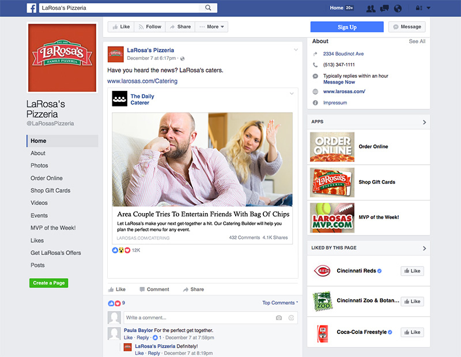Open www.larosas.com/ website link

click(x=344, y=92)
